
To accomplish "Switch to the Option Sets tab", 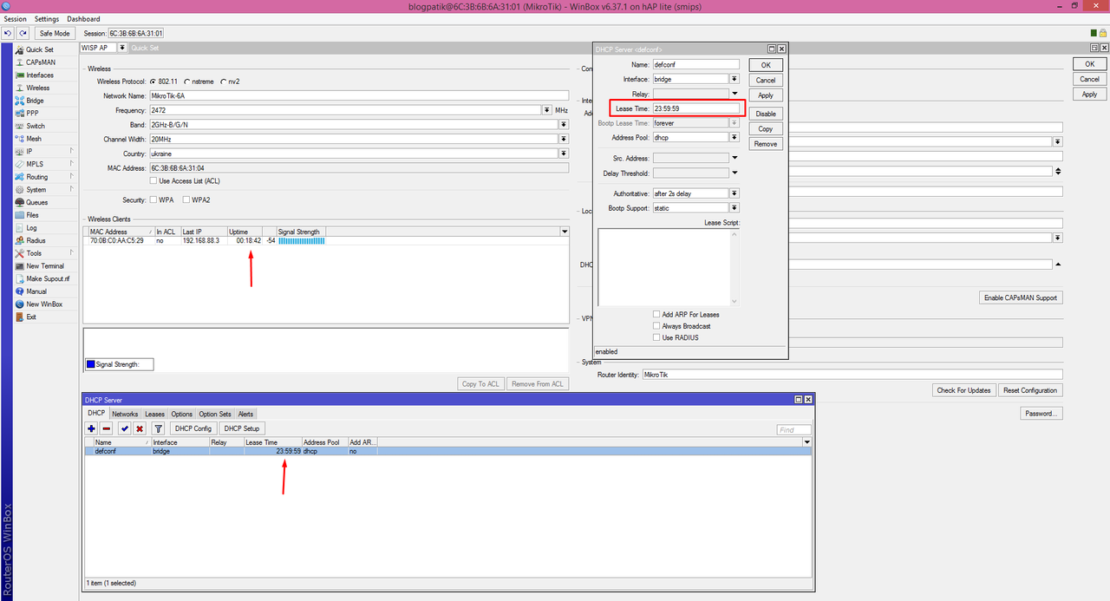I will pyautogui.click(x=215, y=415).
